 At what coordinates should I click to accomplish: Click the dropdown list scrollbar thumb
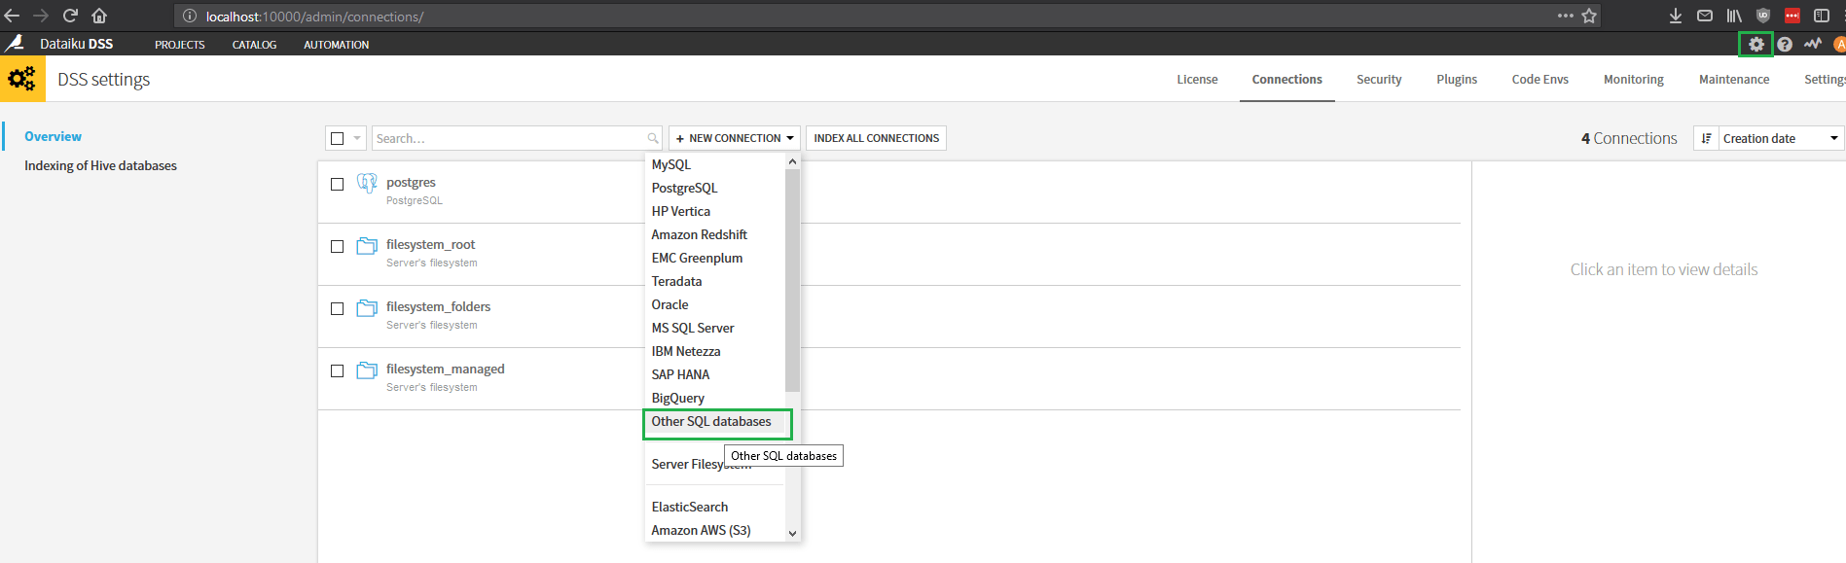(x=792, y=281)
